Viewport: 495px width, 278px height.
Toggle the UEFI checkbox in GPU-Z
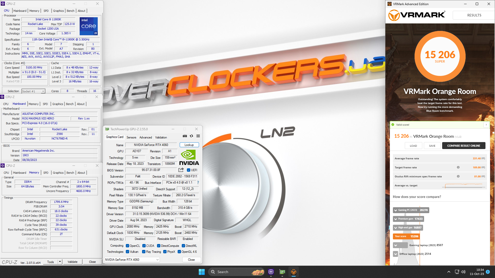click(x=188, y=170)
